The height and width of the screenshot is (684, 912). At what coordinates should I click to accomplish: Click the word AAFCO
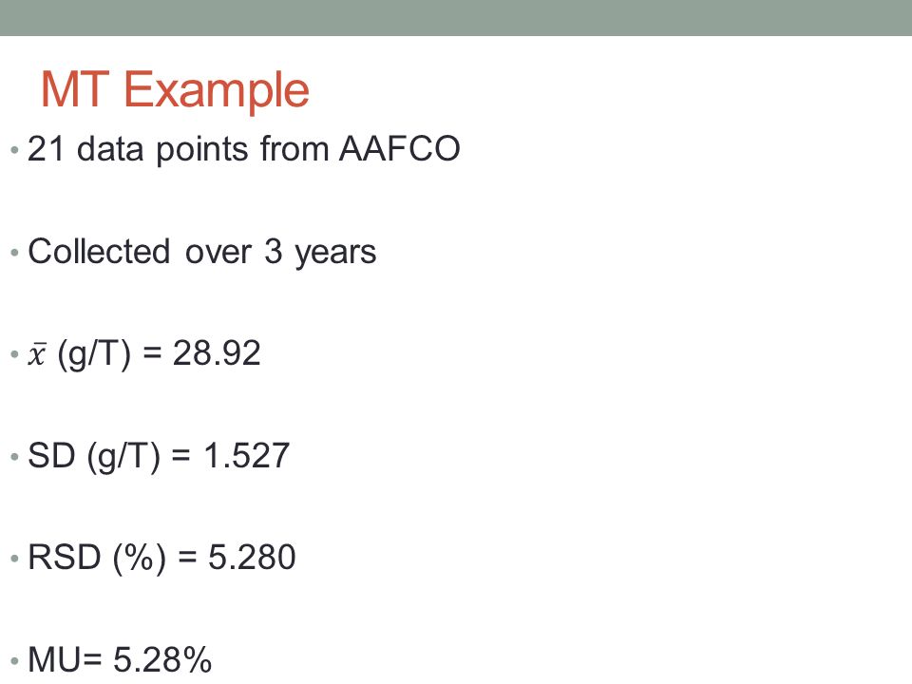400,149
